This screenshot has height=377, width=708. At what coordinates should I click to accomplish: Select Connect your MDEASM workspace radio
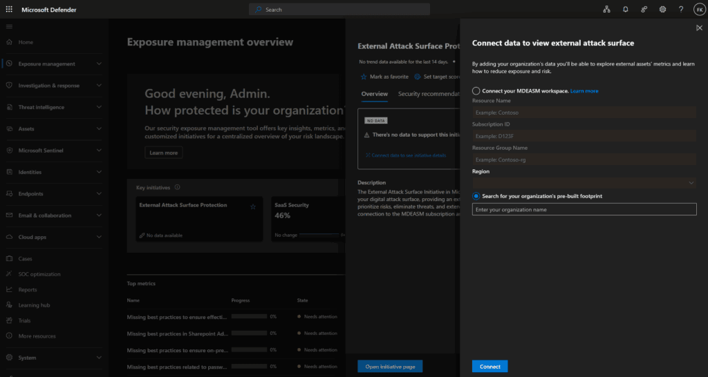476,90
